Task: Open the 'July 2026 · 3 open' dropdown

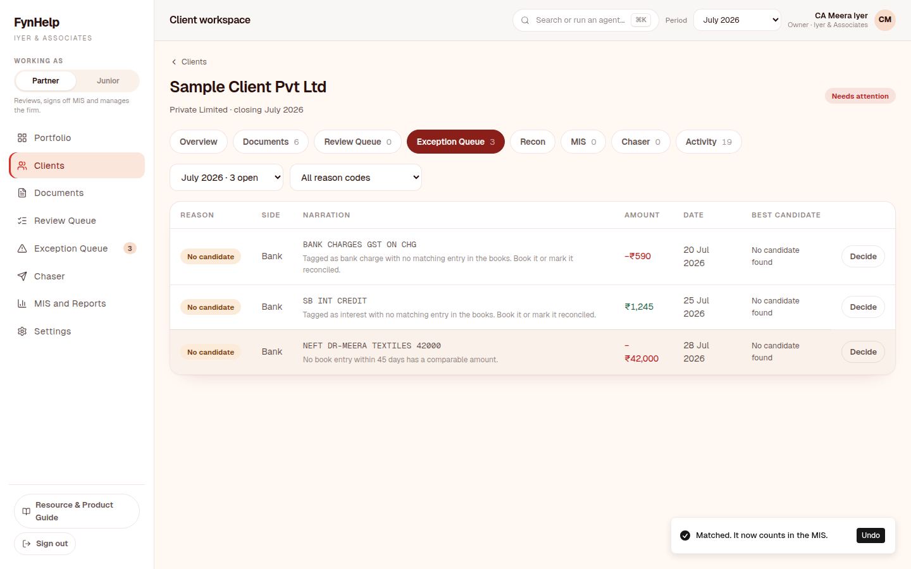Action: coord(226,178)
